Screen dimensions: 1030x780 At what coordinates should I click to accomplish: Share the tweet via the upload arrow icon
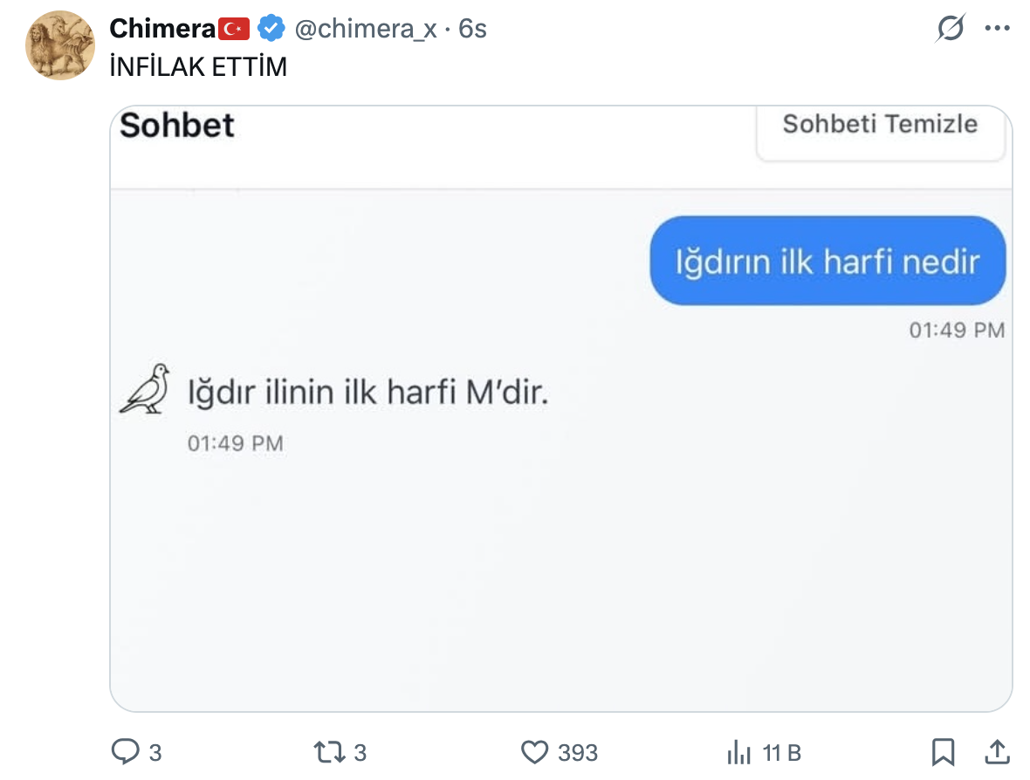[997, 751]
